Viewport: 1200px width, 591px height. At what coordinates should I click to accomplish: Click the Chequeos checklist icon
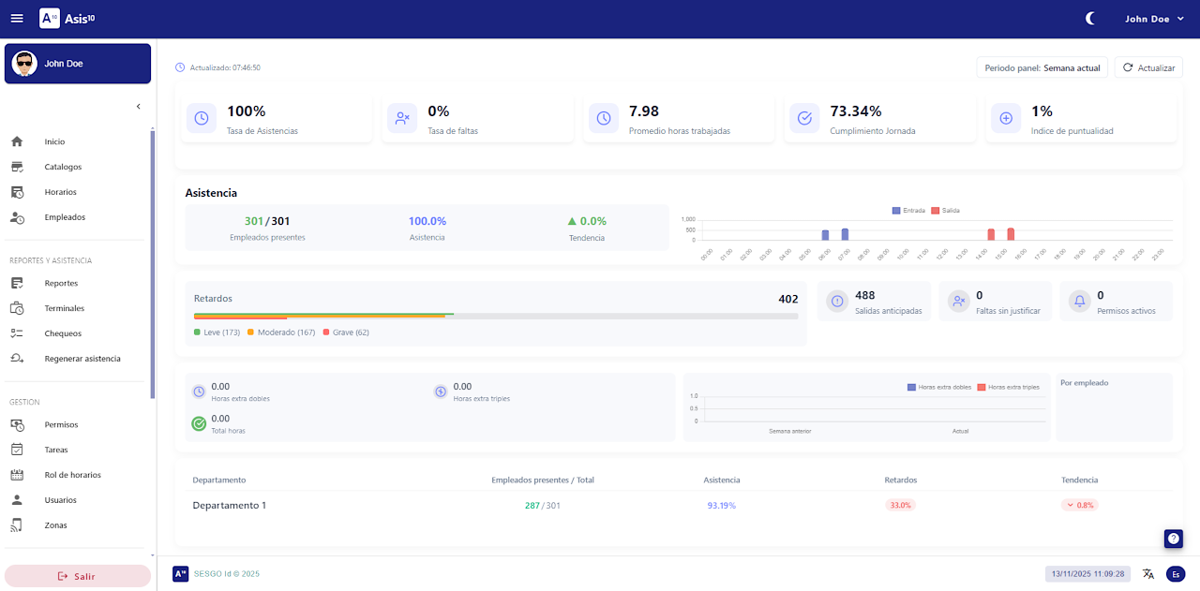point(16,332)
